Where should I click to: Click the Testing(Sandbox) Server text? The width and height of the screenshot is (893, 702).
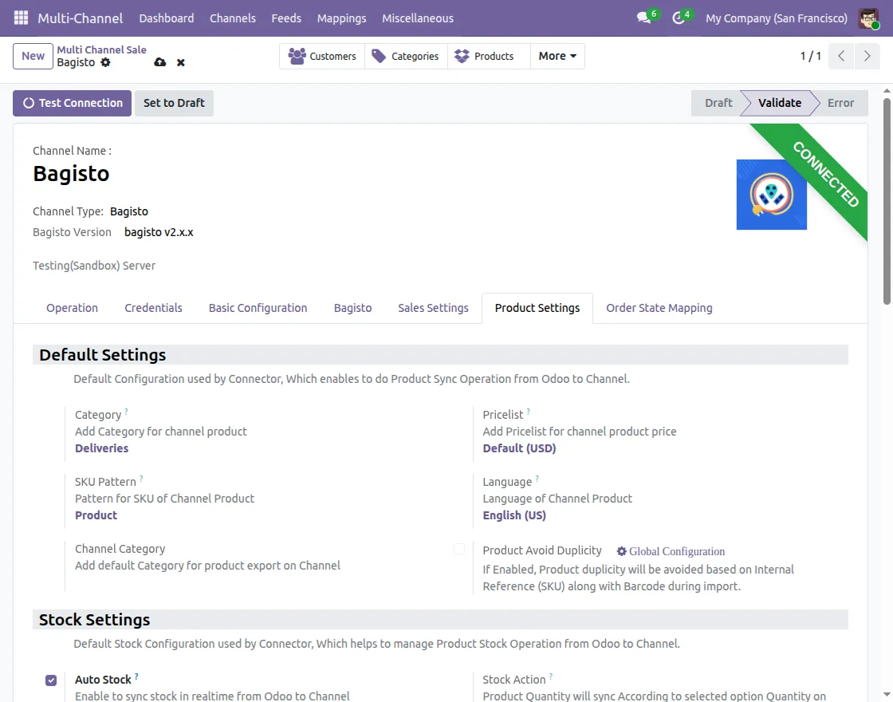(x=94, y=266)
